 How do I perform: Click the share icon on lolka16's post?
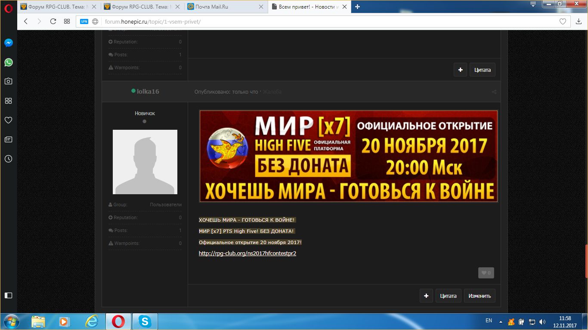(494, 92)
